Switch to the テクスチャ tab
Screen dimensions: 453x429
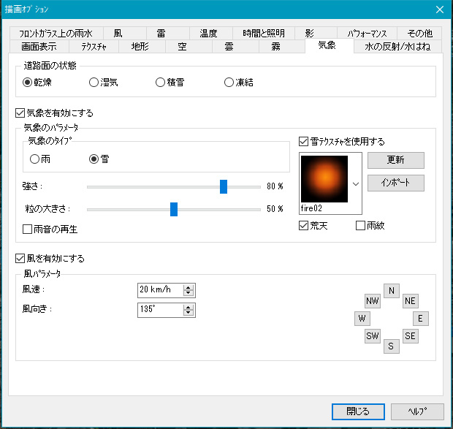[94, 46]
